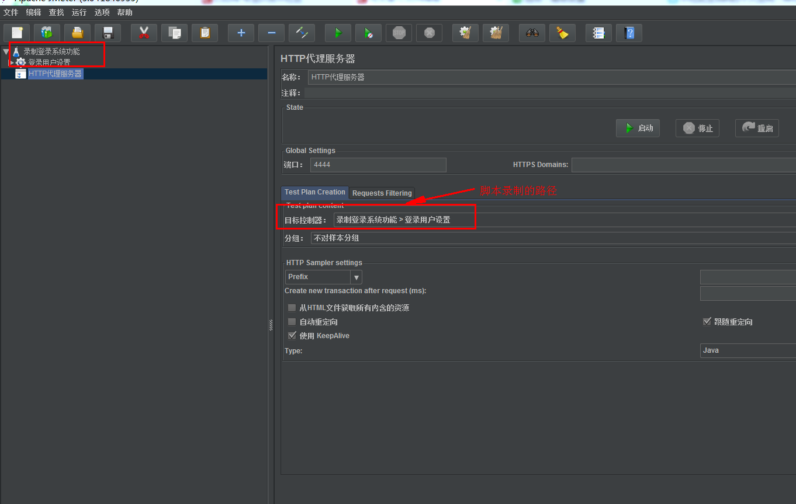Screen dimensions: 796x504
Task: Switch to Test Plan Creation tab
Action: [x=315, y=192]
